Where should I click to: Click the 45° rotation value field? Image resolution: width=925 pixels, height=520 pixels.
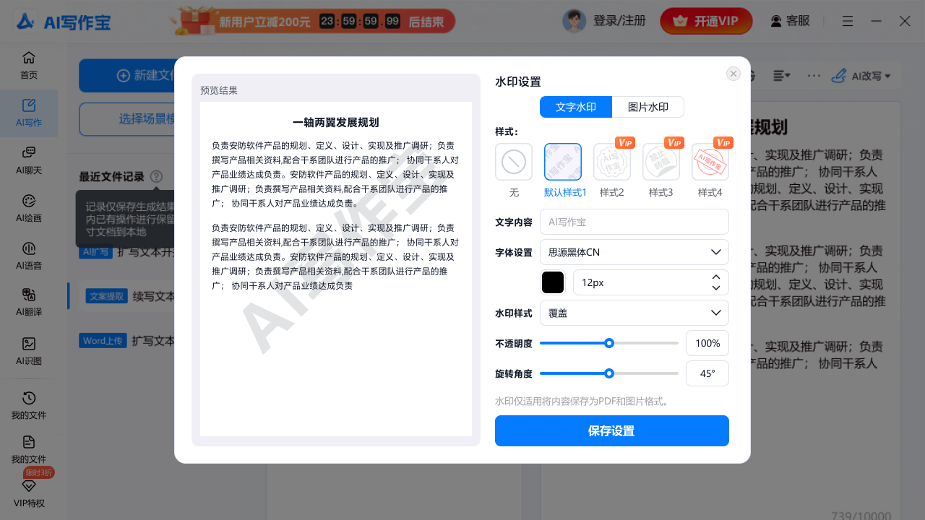(x=707, y=373)
